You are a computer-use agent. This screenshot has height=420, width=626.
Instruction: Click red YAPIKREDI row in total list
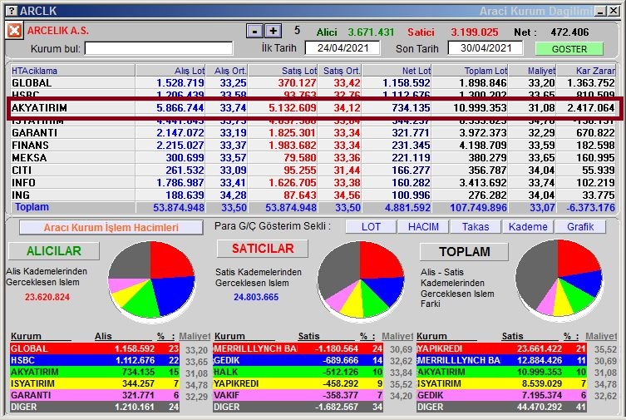pyautogui.click(x=501, y=348)
